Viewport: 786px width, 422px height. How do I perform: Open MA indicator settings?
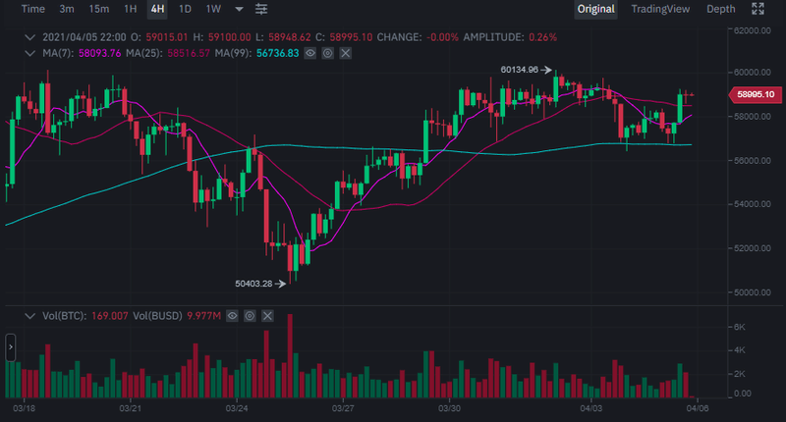point(327,51)
